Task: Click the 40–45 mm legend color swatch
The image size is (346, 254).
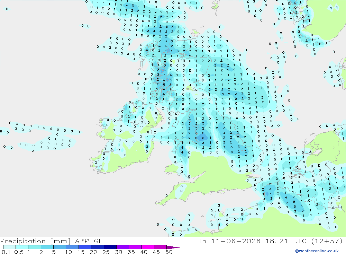Action: (148, 247)
